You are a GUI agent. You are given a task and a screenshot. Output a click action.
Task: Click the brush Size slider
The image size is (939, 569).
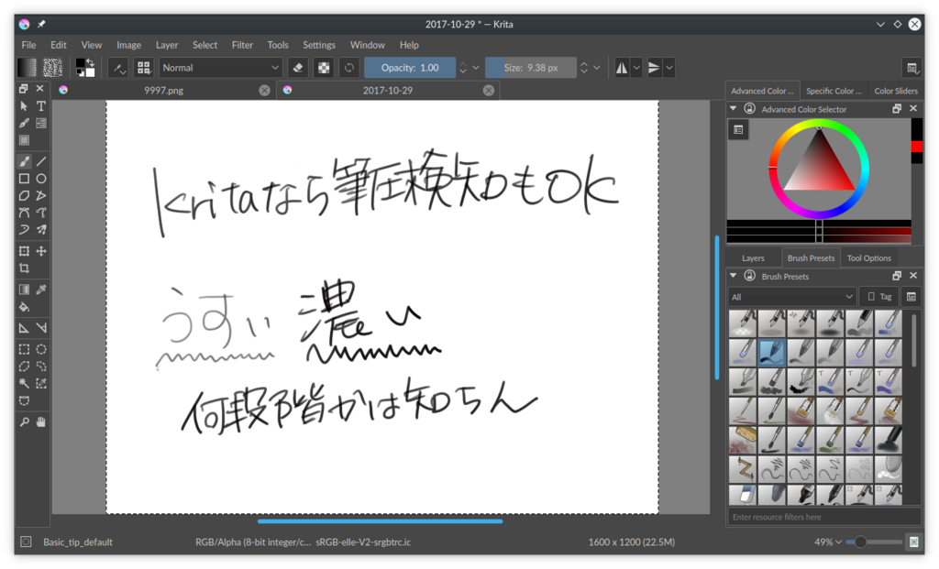[x=531, y=68]
